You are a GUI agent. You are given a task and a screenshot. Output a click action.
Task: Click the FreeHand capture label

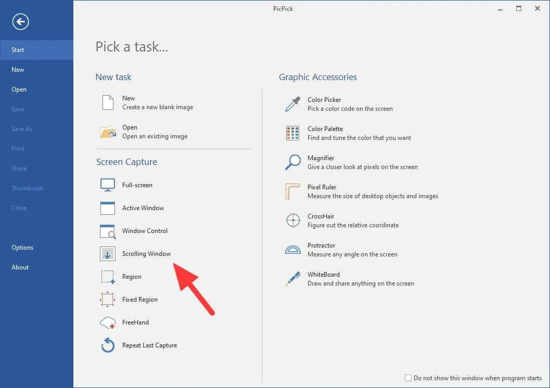pos(135,322)
